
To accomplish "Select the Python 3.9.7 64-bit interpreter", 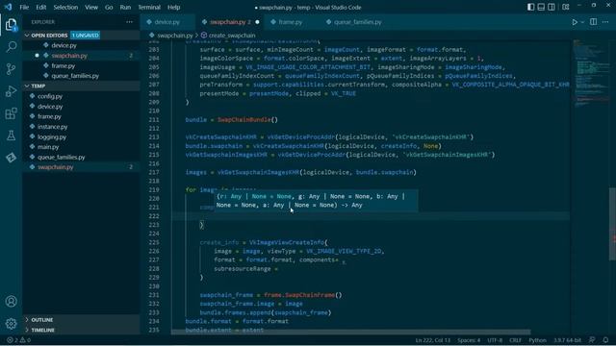I will point(567,340).
